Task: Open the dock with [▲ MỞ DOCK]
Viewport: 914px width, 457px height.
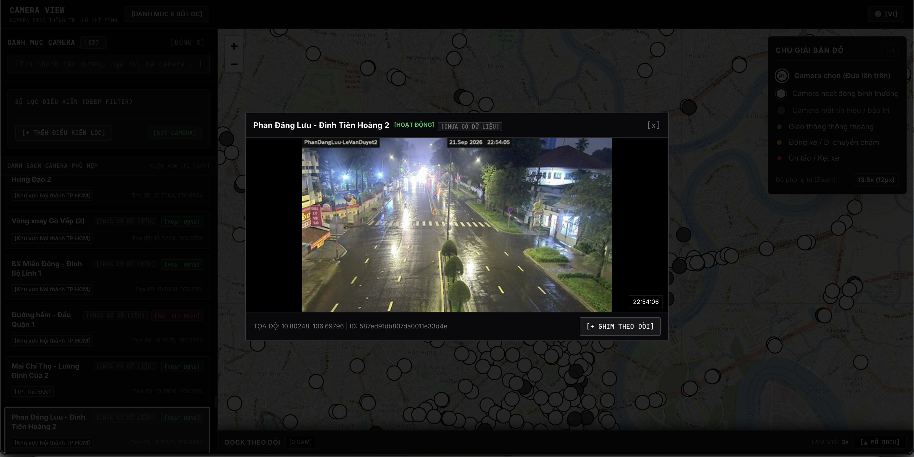Action: (880, 442)
